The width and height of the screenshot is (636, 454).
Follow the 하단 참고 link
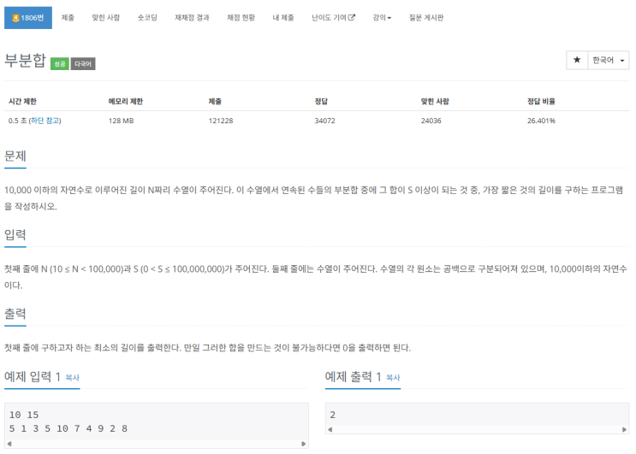click(45, 121)
